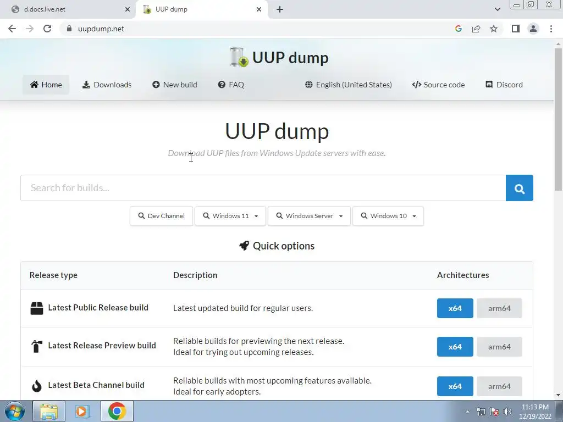
Task: Click the network tray icon
Action: pos(481,412)
